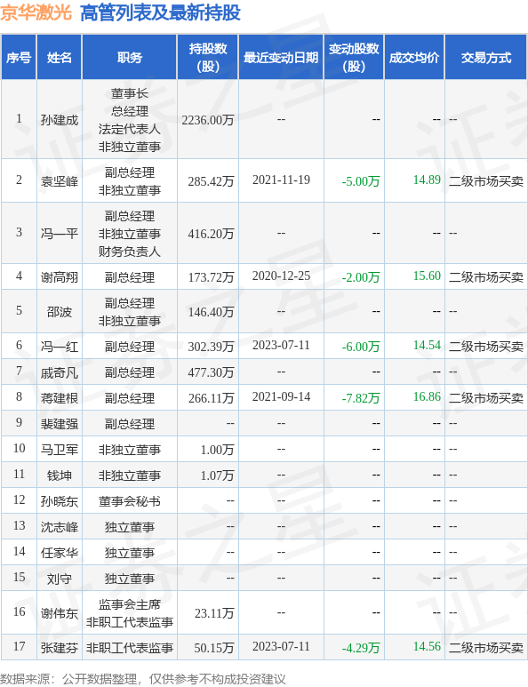
Task: Select the name 蒋建根
Action: 60,398
